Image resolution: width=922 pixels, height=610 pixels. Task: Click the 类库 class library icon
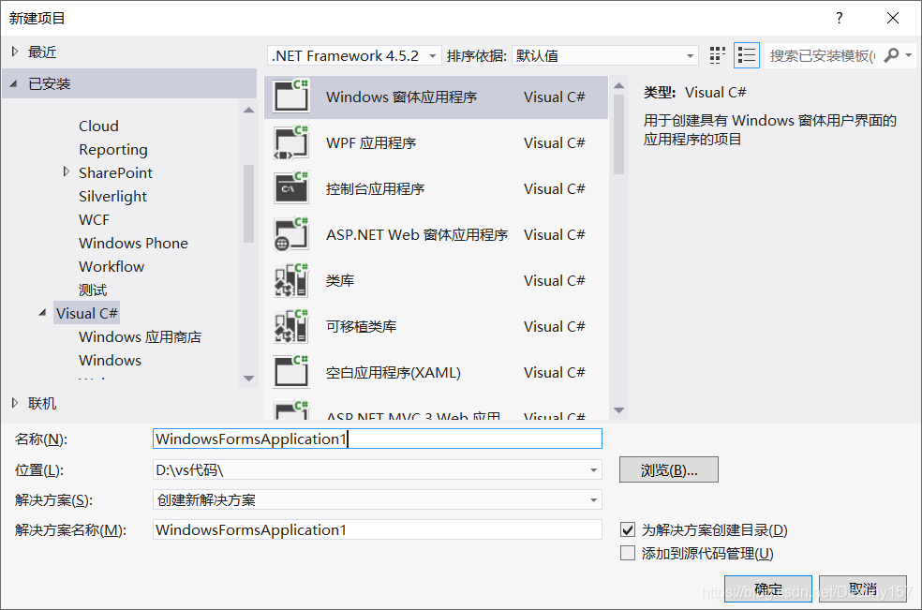point(291,280)
